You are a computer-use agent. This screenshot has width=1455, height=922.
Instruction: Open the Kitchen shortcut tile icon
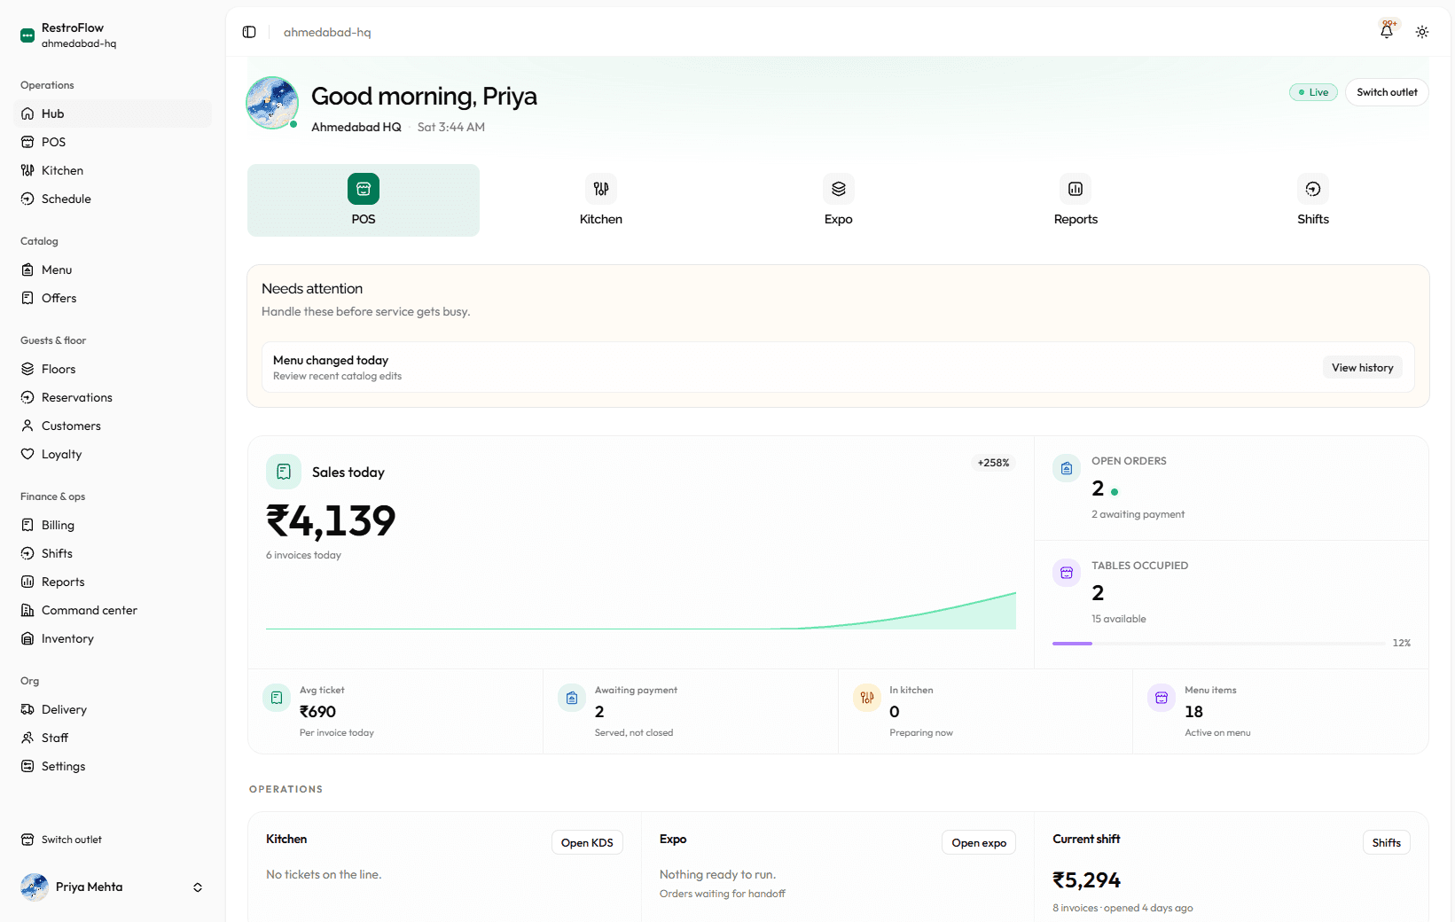[x=601, y=189]
